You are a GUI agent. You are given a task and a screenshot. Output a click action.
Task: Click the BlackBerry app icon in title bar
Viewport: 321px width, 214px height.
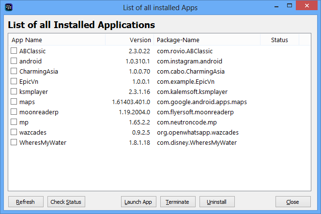click(x=9, y=7)
